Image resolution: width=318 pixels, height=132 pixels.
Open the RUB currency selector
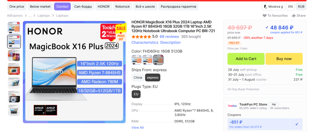pos(301,6)
